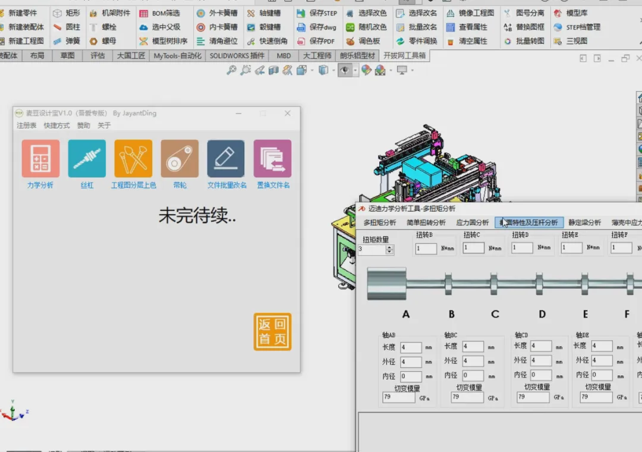The height and width of the screenshot is (452, 642).
Task: Click the 扭转B torque input field
Action: point(426,249)
